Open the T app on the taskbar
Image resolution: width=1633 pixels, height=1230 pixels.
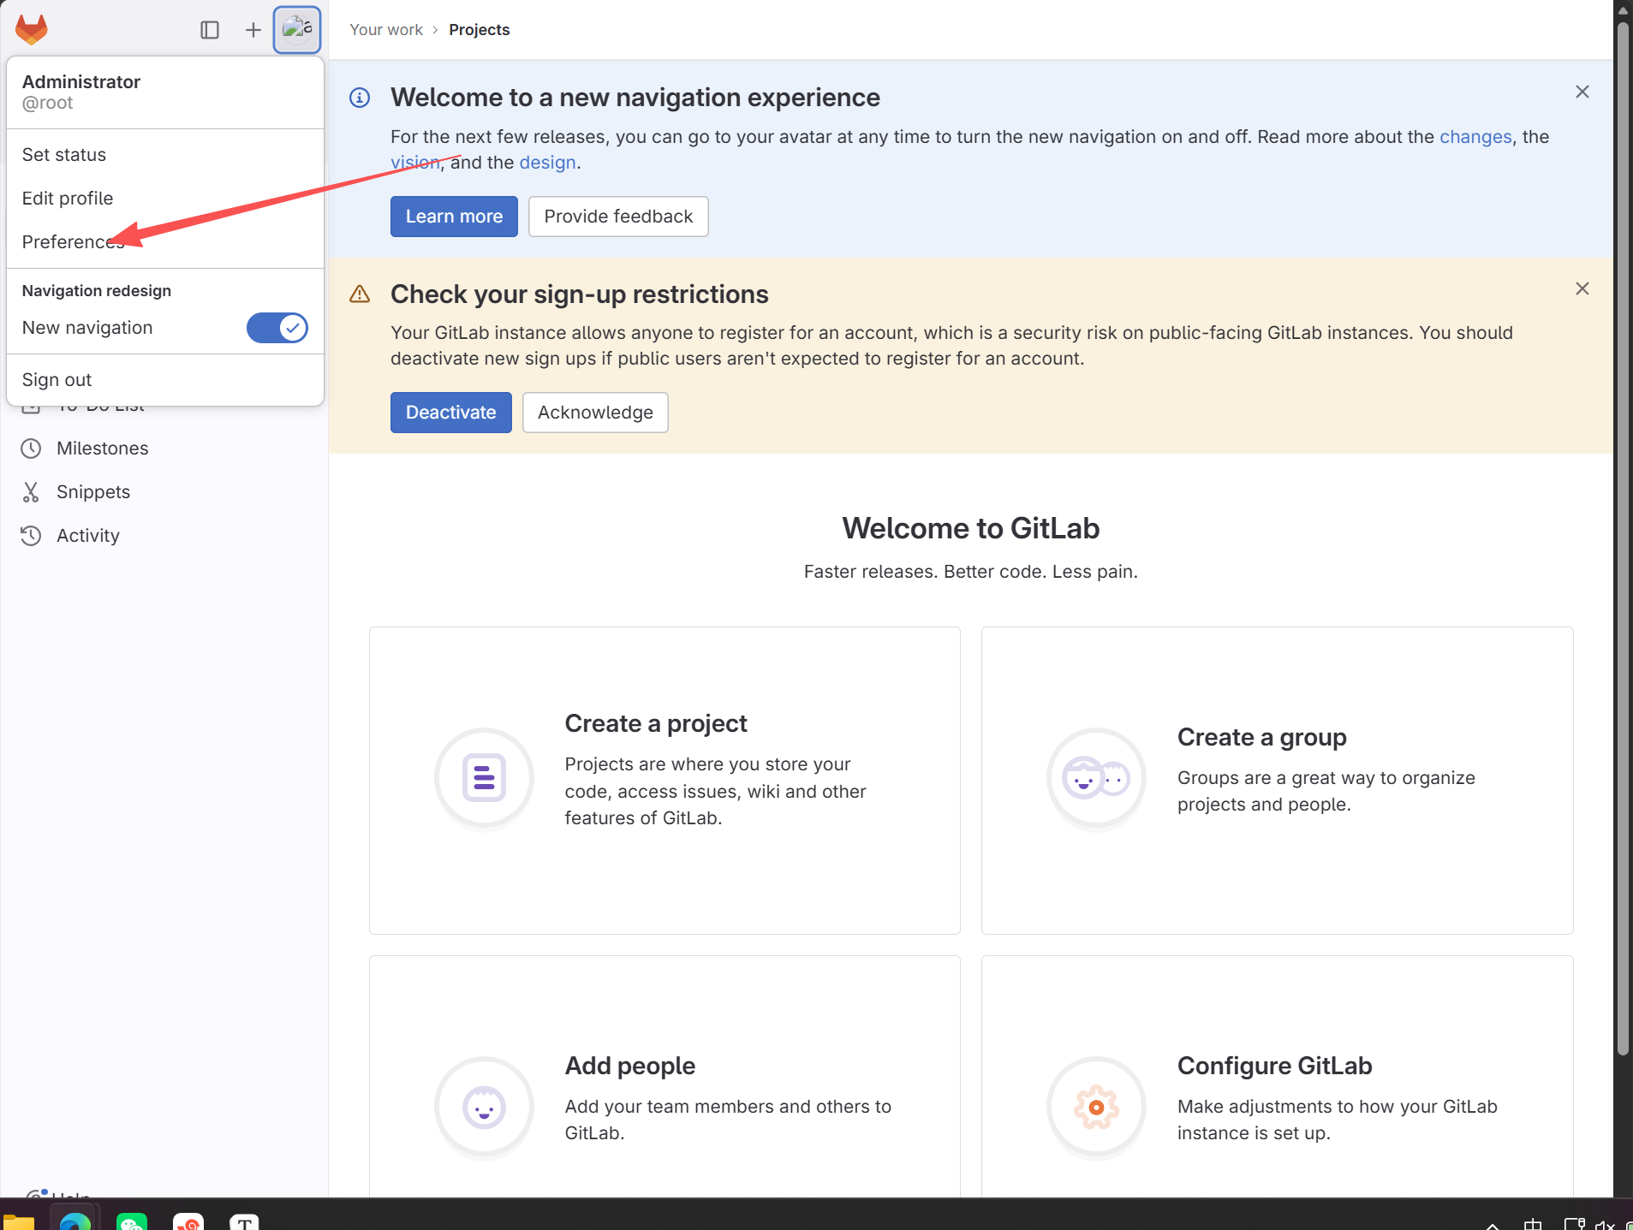(x=244, y=1221)
